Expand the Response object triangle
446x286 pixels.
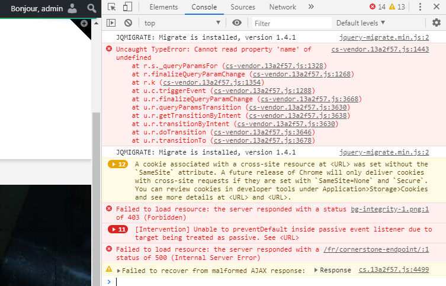click(315, 270)
